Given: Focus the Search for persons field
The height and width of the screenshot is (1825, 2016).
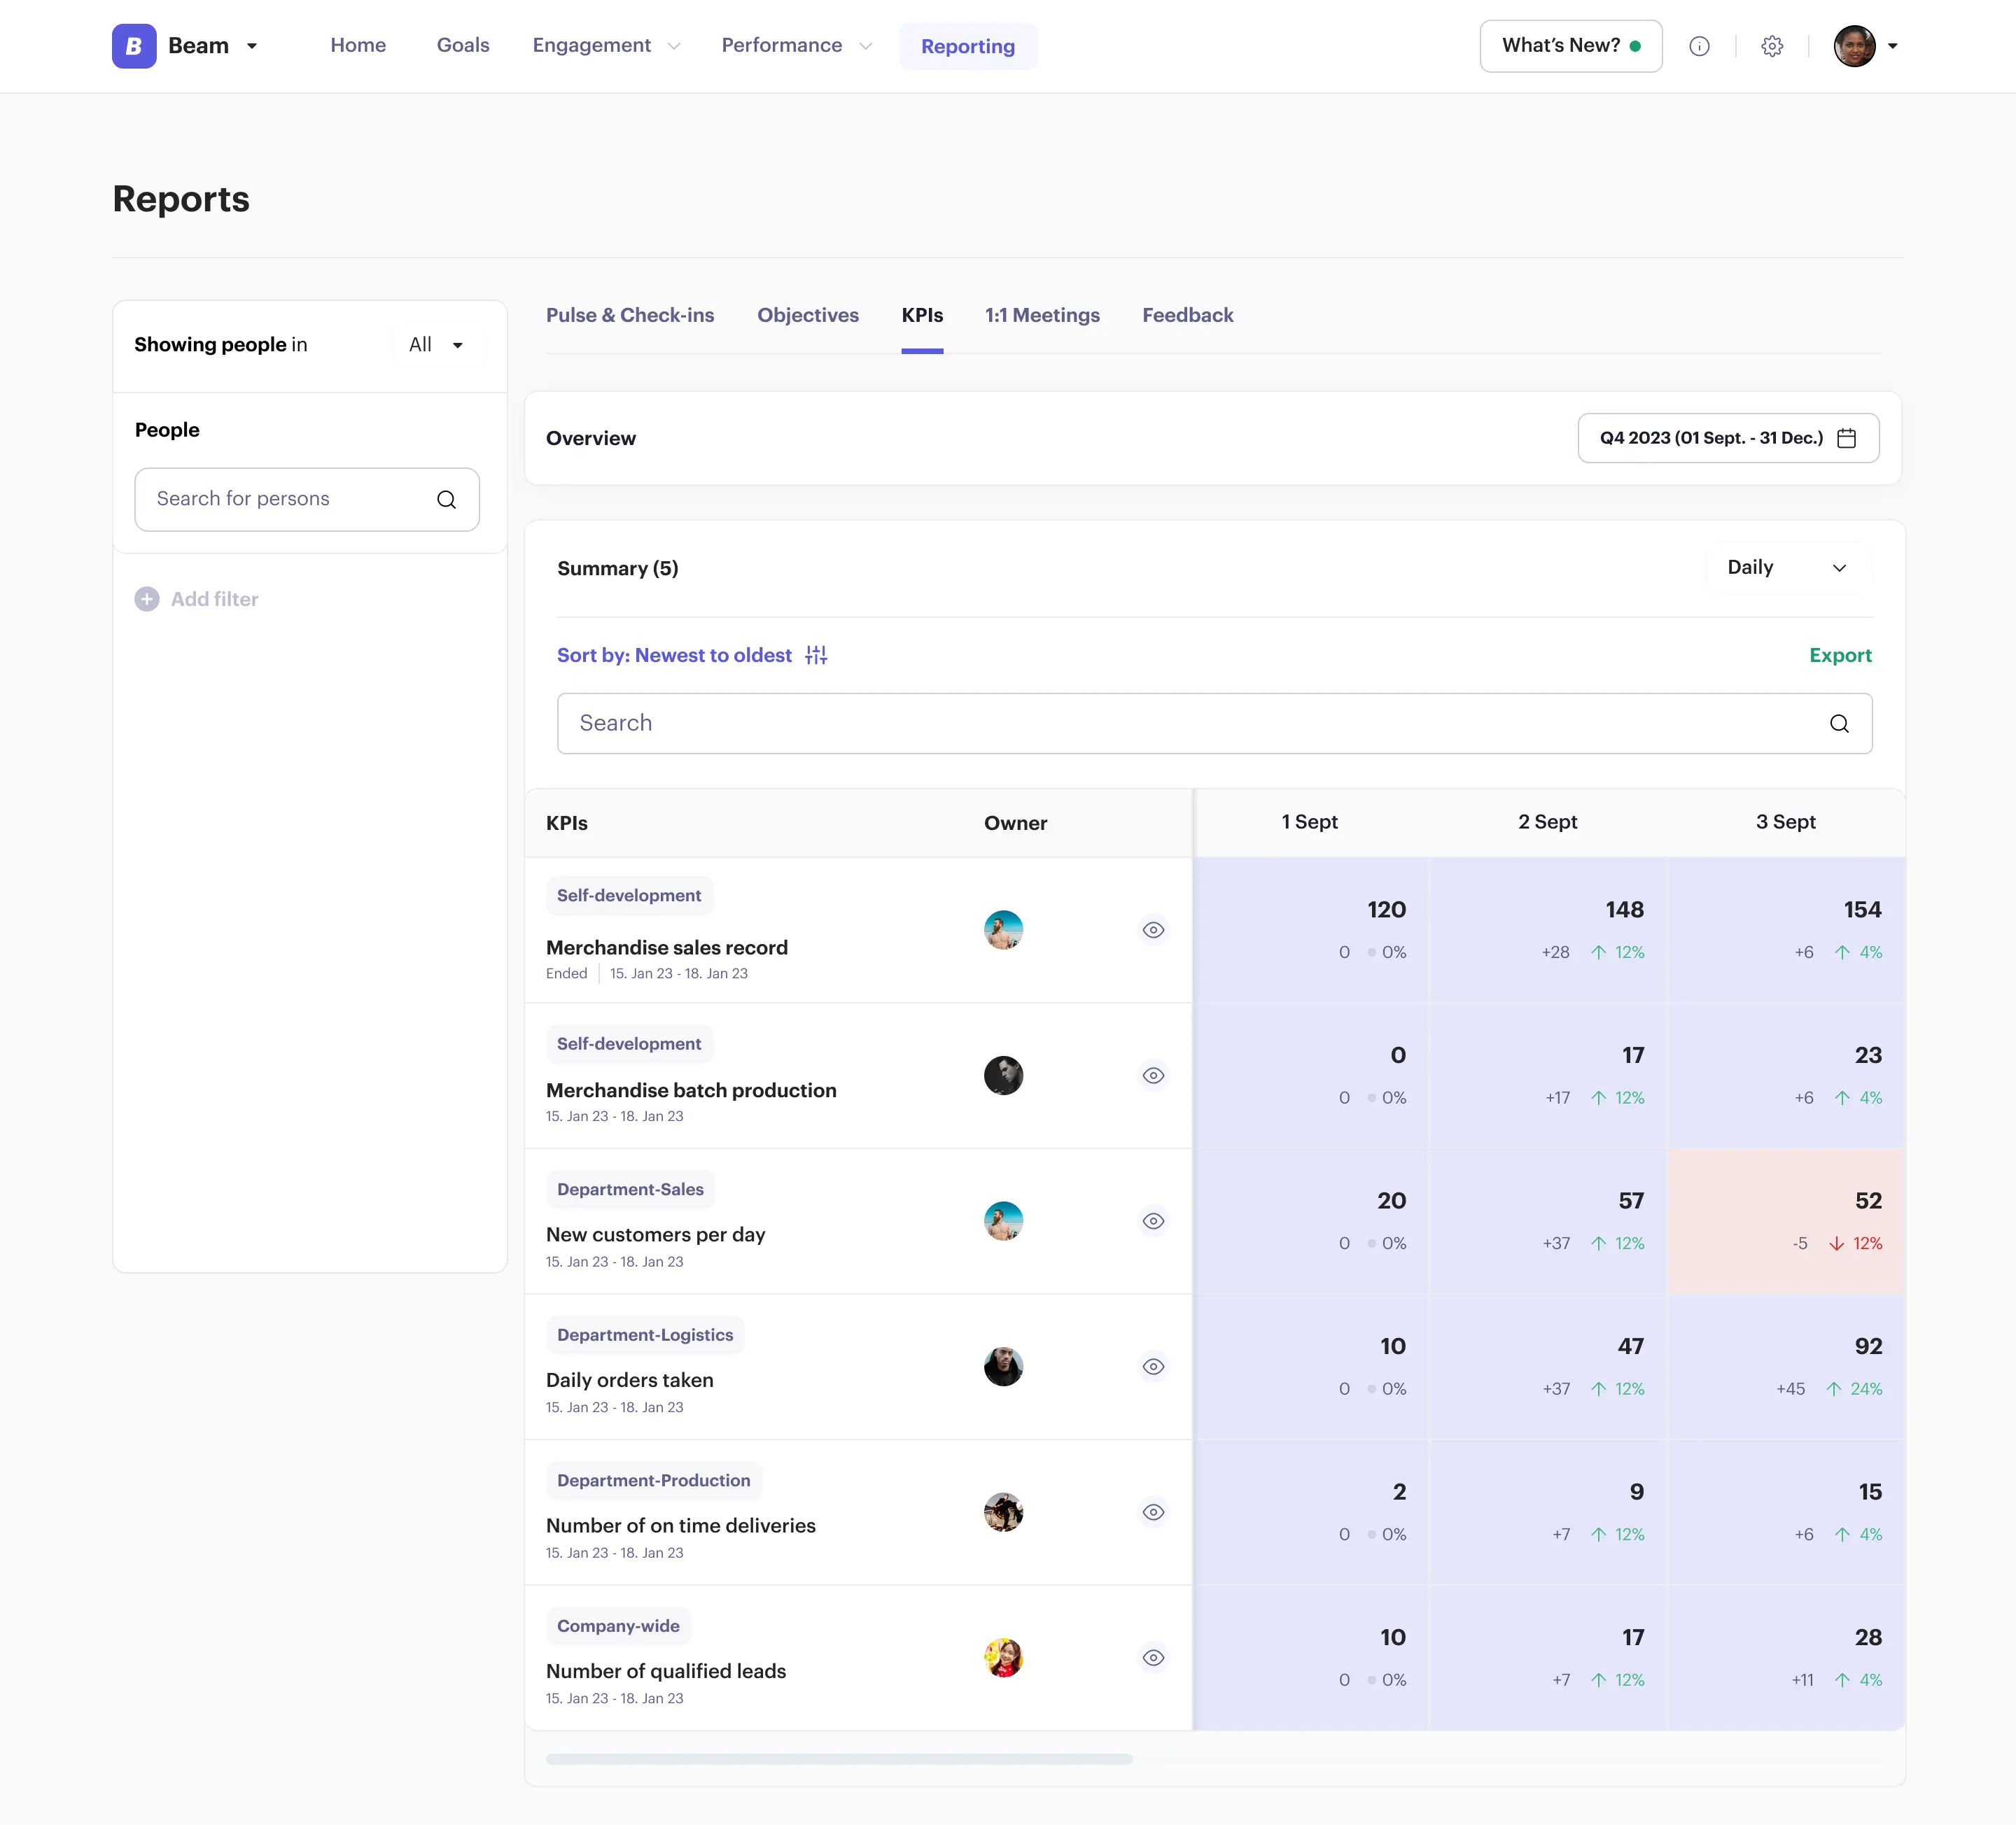Looking at the screenshot, I should (x=307, y=500).
